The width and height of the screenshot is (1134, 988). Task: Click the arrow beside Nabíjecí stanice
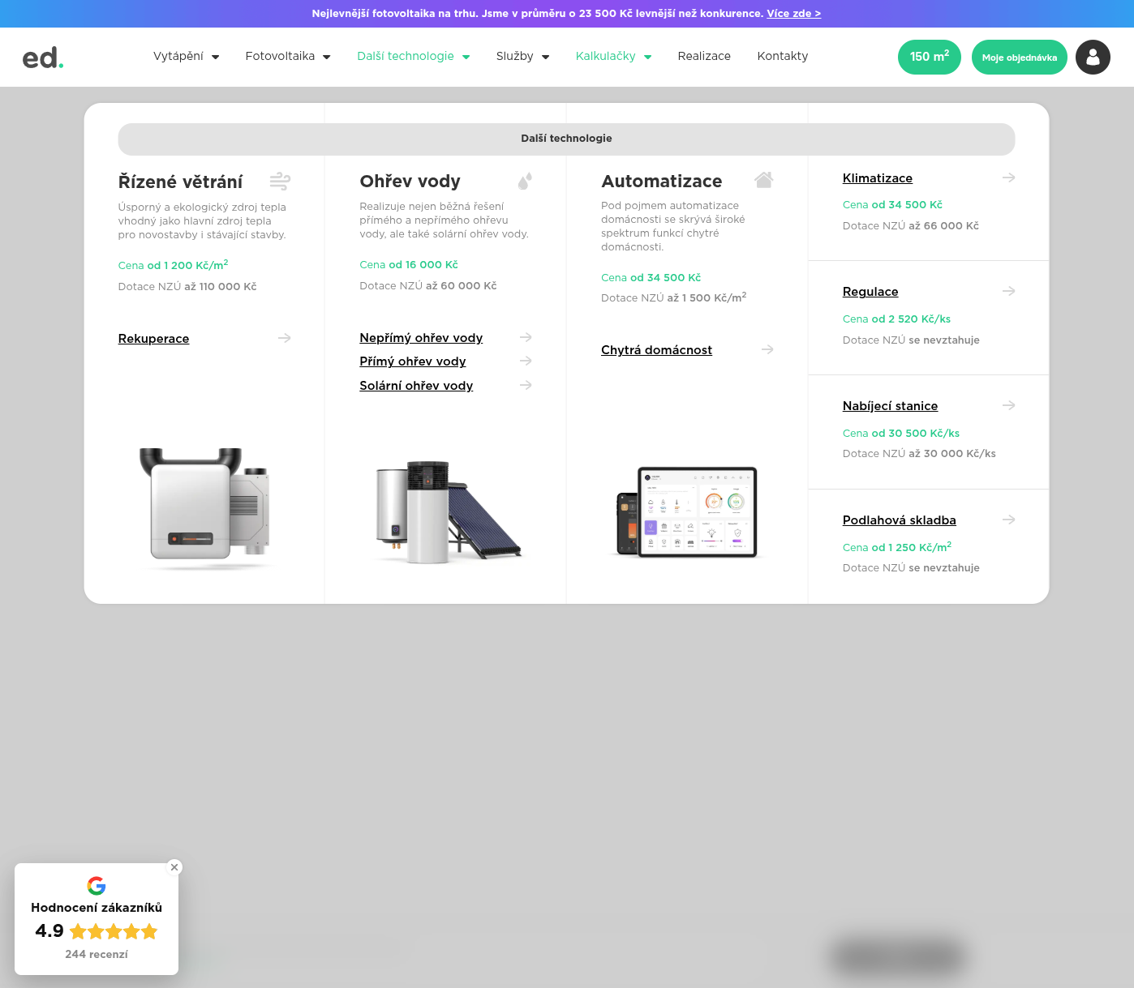(1008, 405)
